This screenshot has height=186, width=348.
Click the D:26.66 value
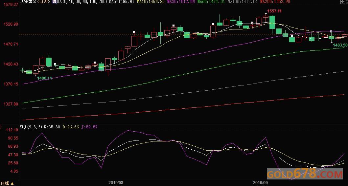pos(71,127)
